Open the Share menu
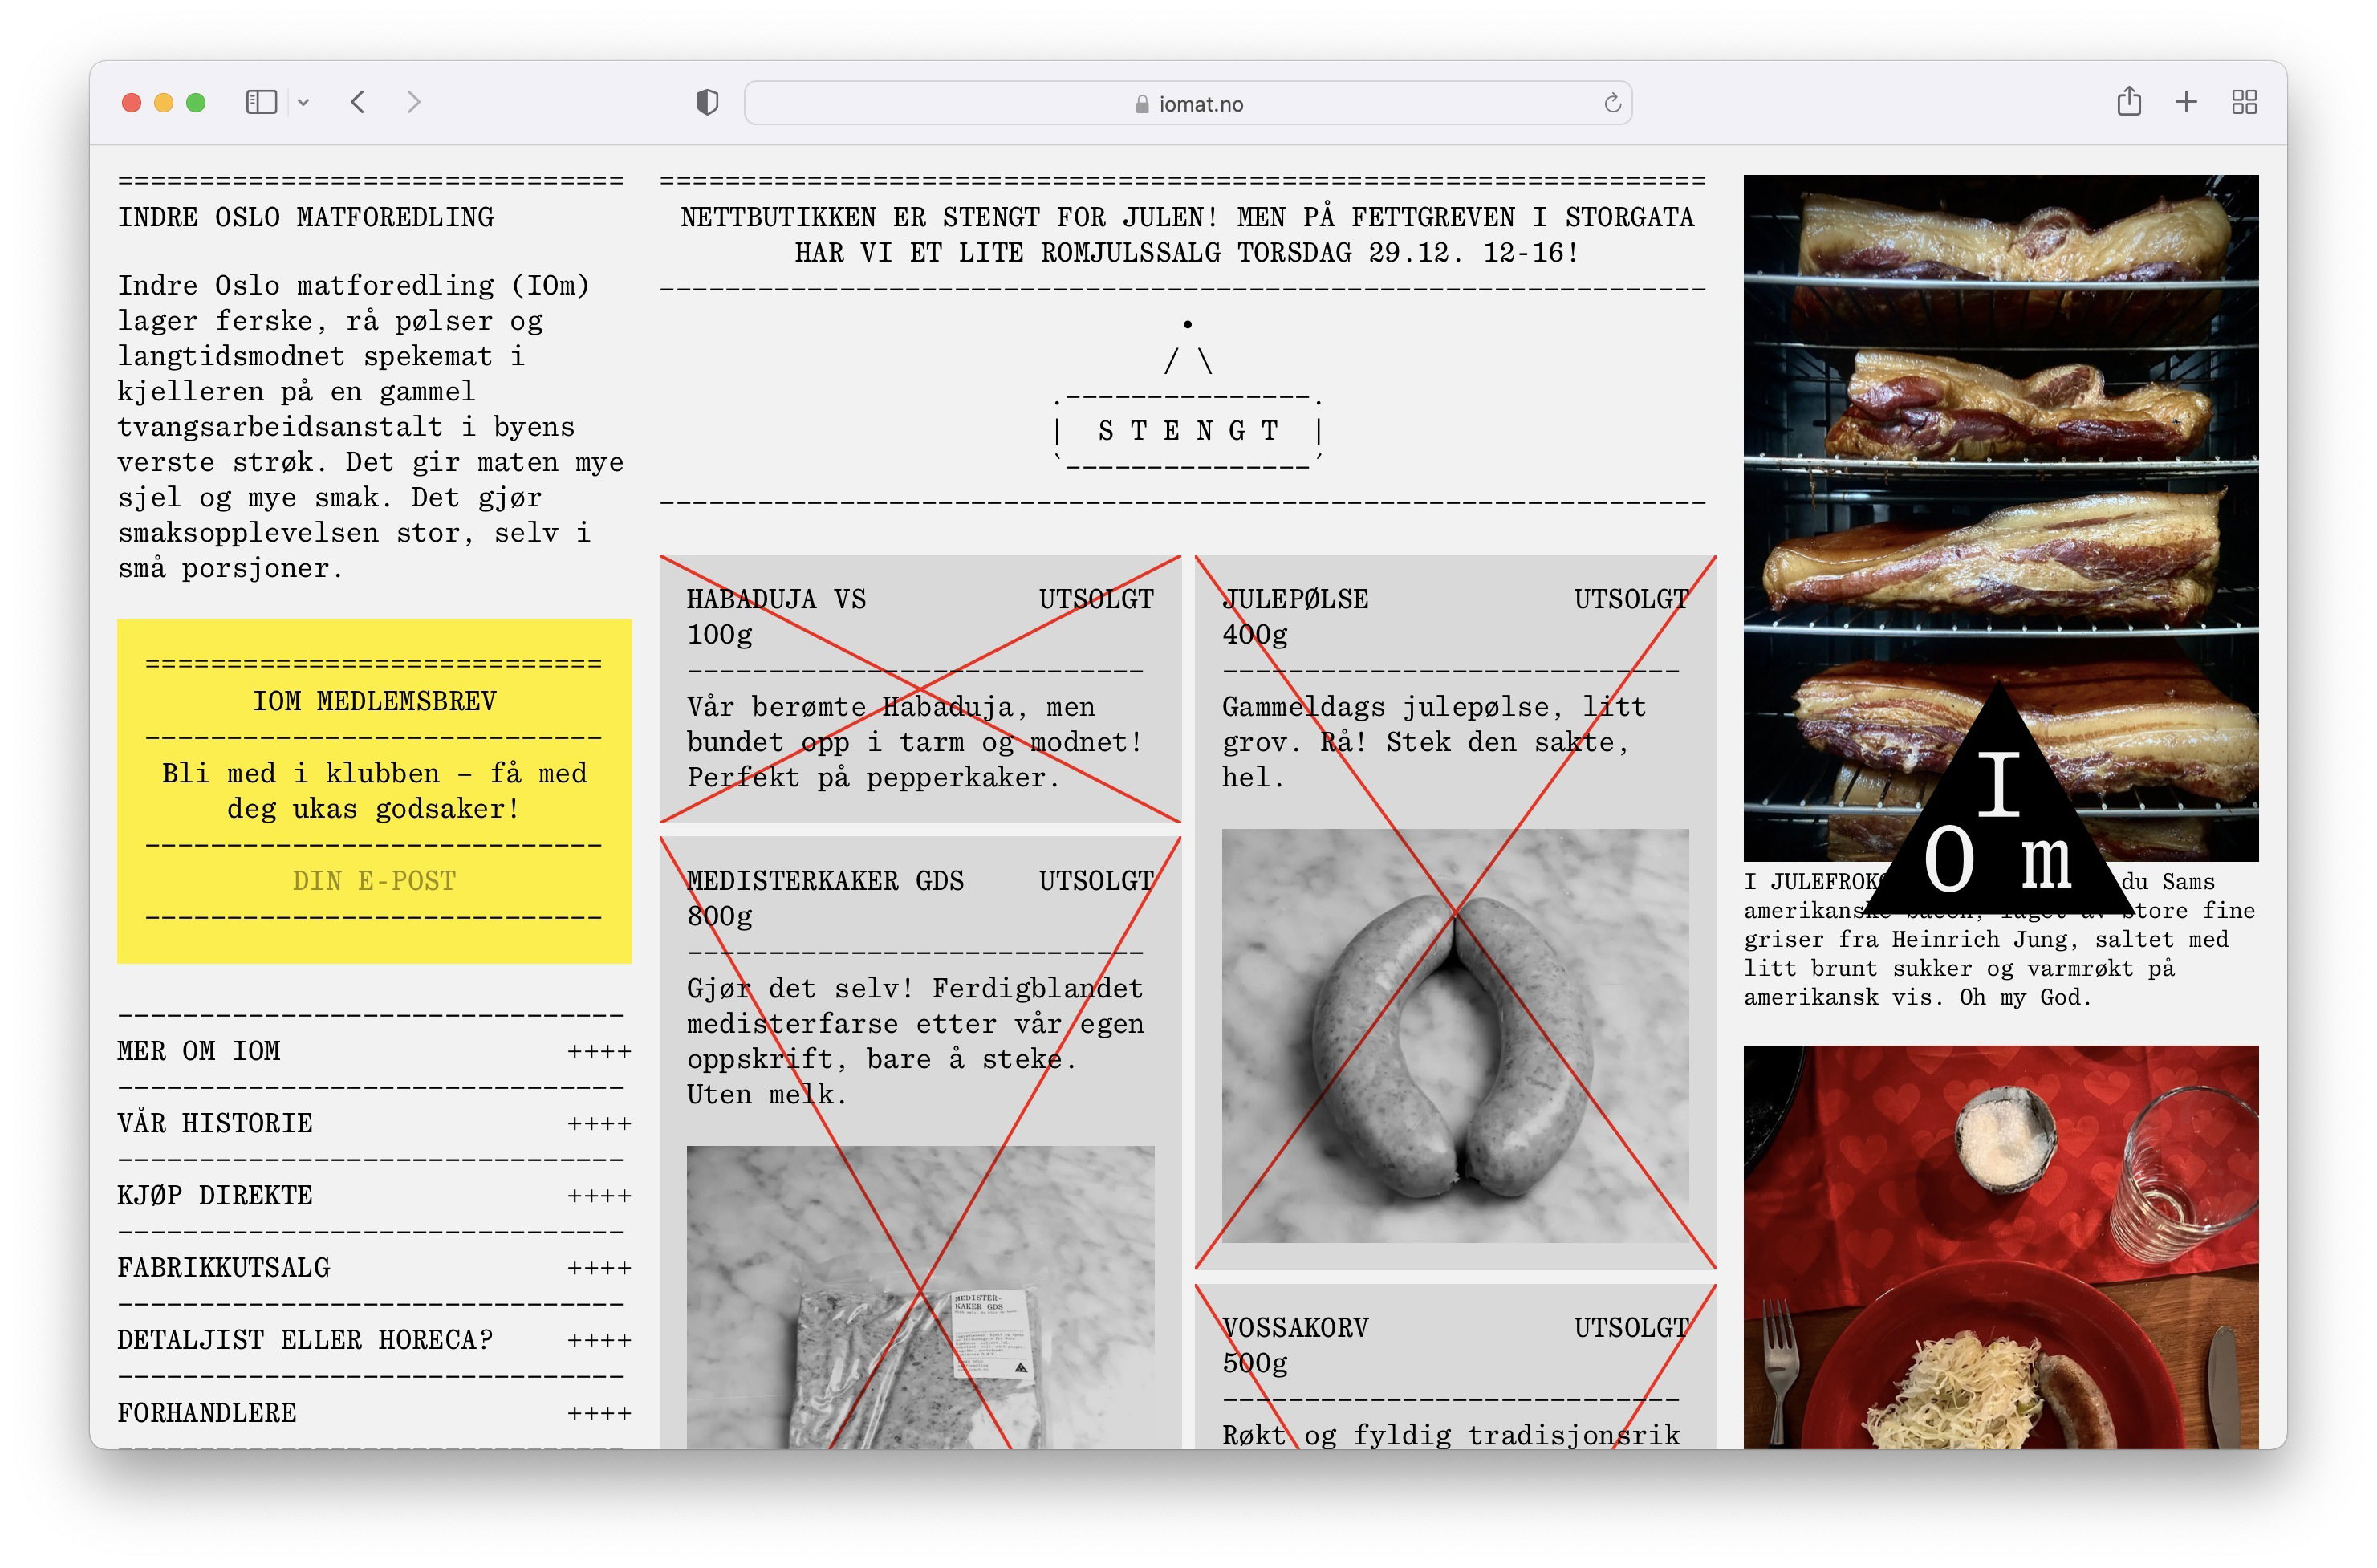The image size is (2377, 1568). coord(2129,101)
